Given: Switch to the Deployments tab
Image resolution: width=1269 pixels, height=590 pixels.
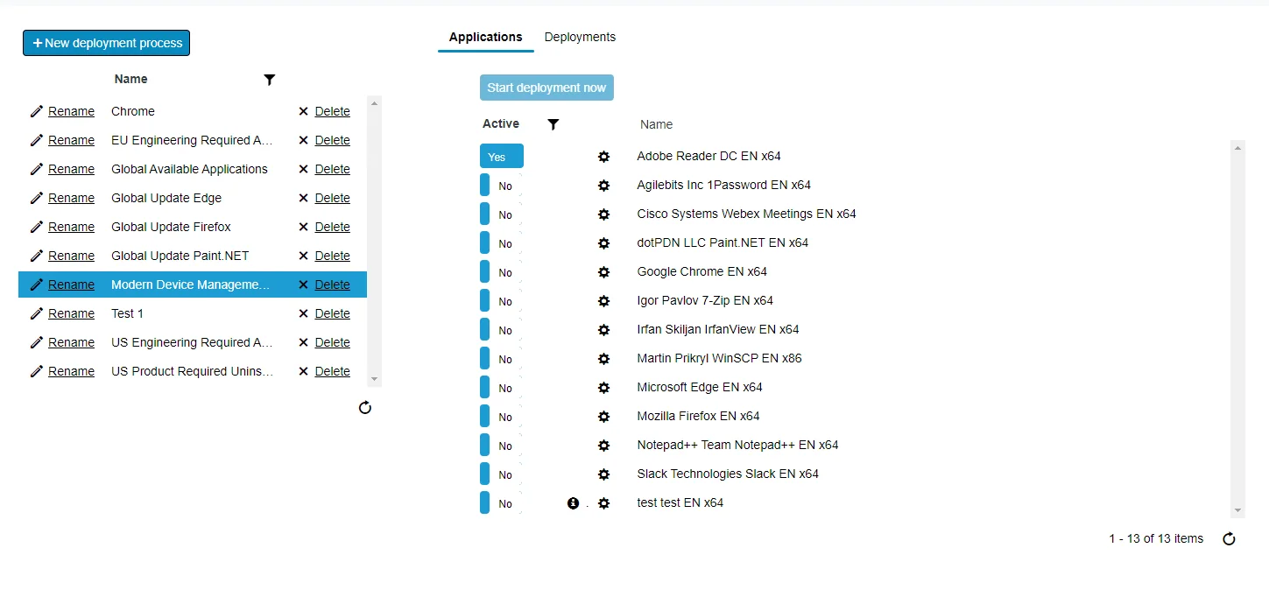Looking at the screenshot, I should tap(580, 37).
